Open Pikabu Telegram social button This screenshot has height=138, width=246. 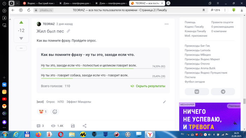coord(223,91)
